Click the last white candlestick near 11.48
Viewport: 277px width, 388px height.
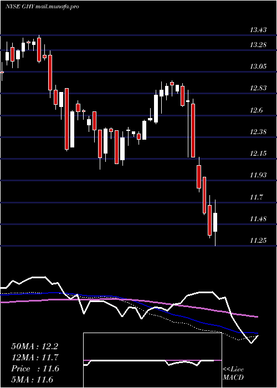pyautogui.click(x=215, y=222)
